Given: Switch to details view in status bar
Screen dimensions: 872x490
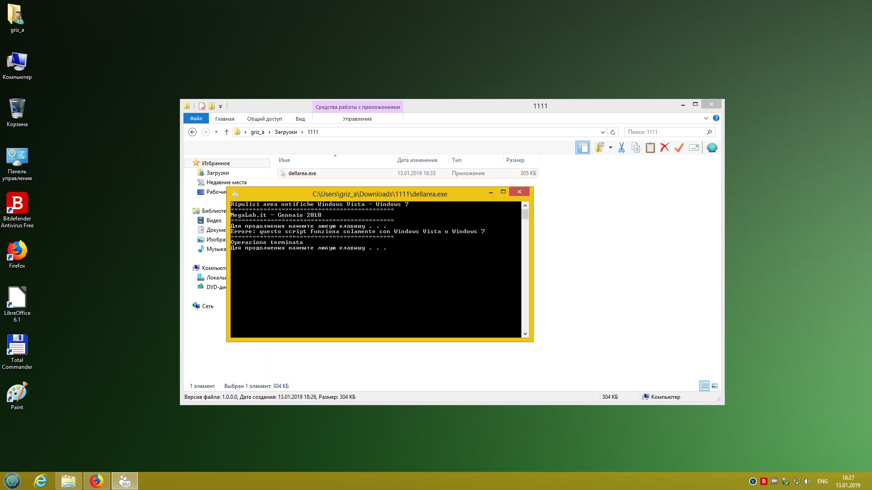Looking at the screenshot, I should coord(704,386).
